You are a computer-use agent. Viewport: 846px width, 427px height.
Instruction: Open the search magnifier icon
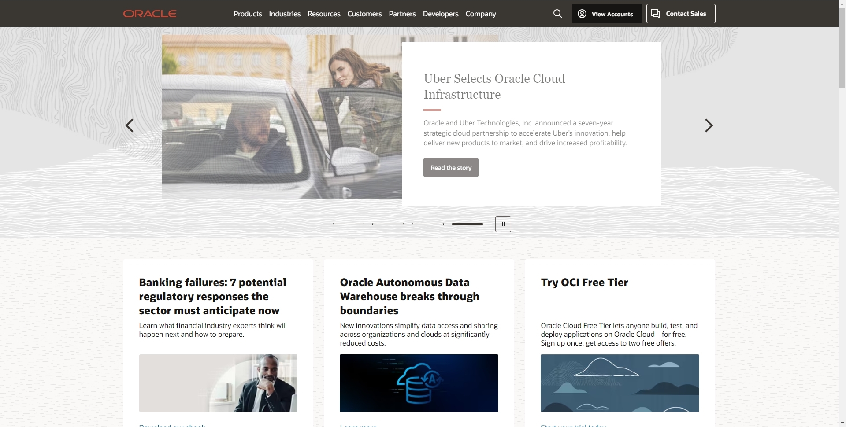coord(557,14)
